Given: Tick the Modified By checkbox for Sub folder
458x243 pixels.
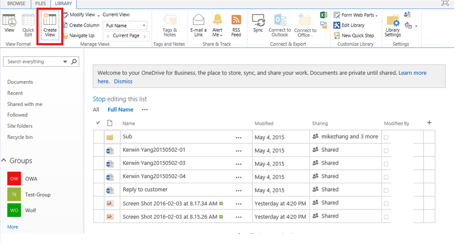Looking at the screenshot, I should click(386, 138).
